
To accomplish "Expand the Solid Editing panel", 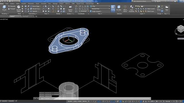I will 33,14.
